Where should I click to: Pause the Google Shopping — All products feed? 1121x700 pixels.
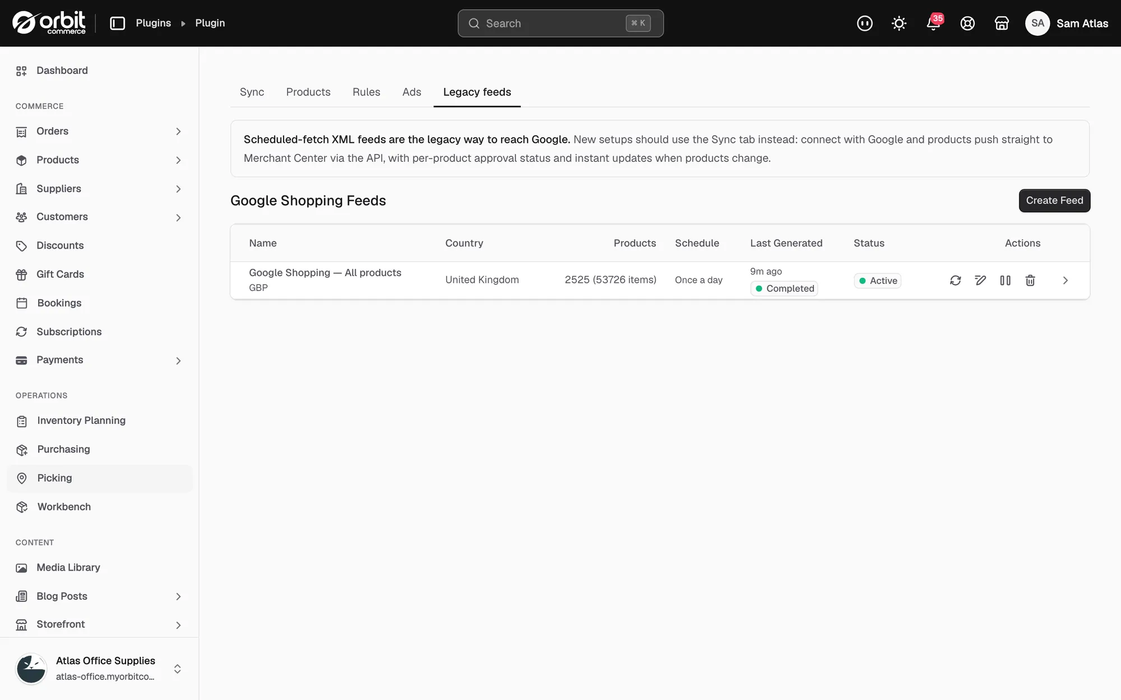[1006, 281]
